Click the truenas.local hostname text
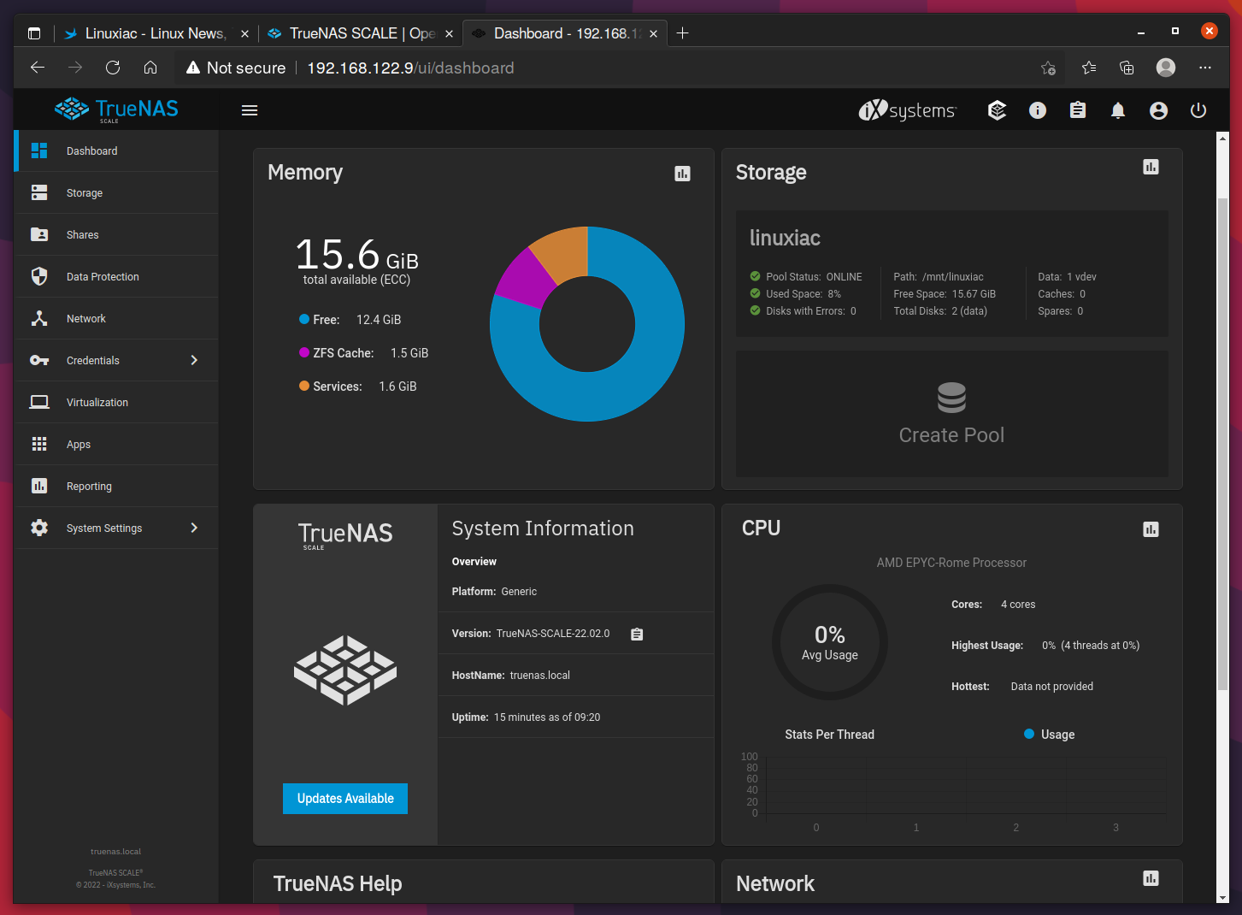The width and height of the screenshot is (1242, 915). pyautogui.click(x=540, y=676)
